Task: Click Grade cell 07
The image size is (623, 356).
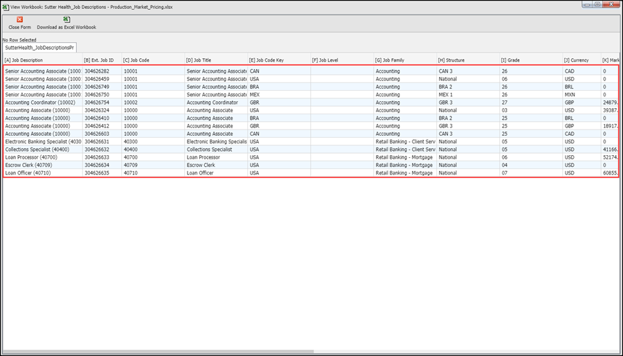Action: pyautogui.click(x=531, y=173)
